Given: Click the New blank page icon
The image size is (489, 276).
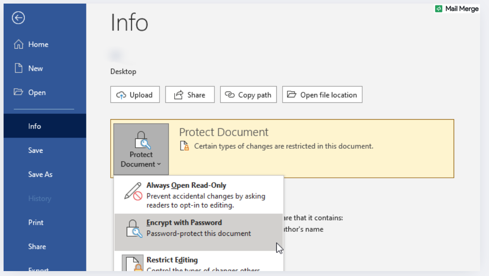Looking at the screenshot, I should [x=18, y=68].
